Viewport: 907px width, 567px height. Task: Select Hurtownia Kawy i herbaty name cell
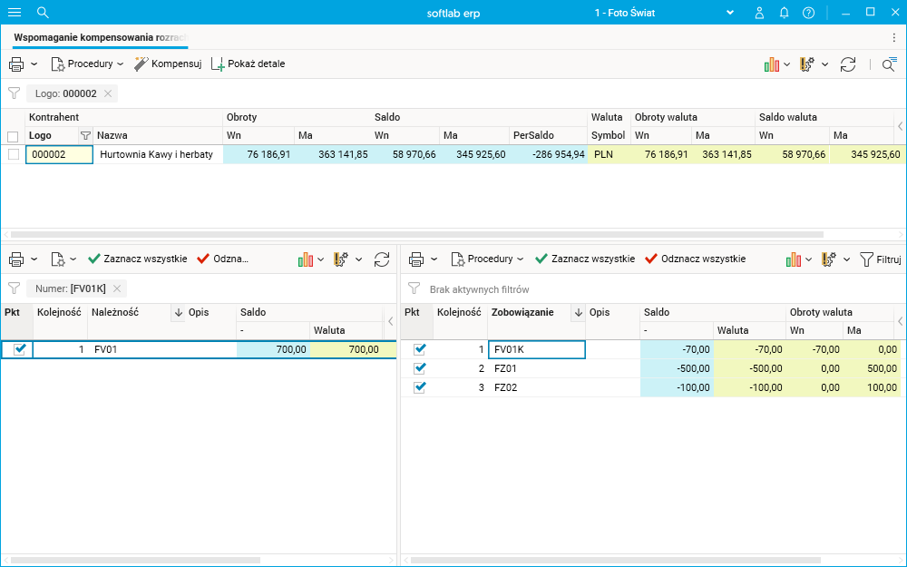[158, 154]
